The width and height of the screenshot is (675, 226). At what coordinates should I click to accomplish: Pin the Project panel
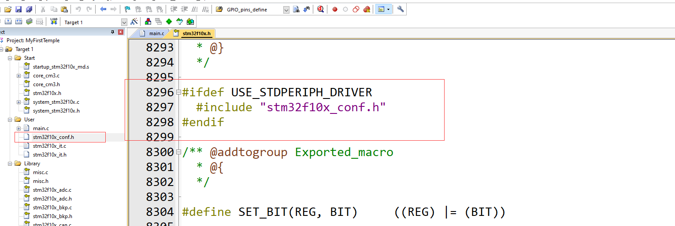(112, 32)
